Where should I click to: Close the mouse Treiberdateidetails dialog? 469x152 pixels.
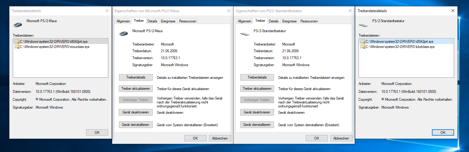pyautogui.click(x=107, y=11)
